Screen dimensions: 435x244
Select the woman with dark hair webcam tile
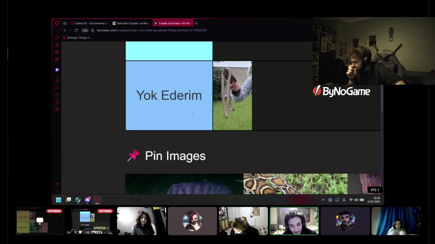[x=141, y=221]
